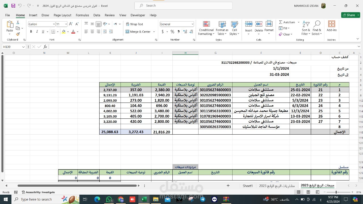The width and height of the screenshot is (363, 204).
Task: Set Center horizontal alignment
Action: click(x=92, y=32)
